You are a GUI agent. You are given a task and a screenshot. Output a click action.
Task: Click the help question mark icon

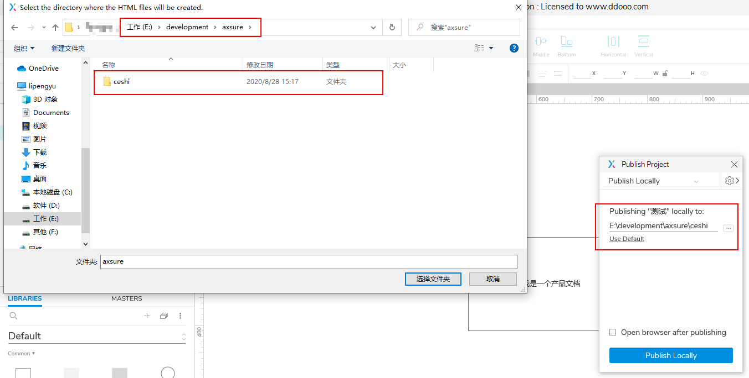click(x=514, y=48)
